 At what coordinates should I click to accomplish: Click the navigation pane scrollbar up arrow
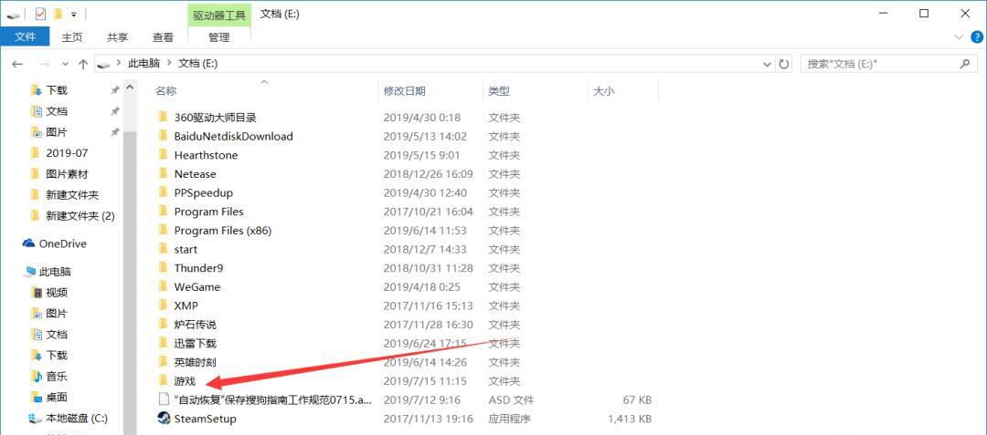131,88
